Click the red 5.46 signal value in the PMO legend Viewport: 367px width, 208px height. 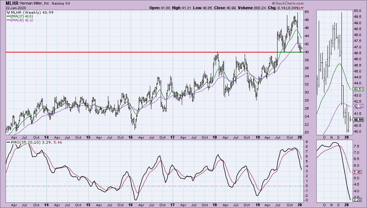tap(58, 142)
